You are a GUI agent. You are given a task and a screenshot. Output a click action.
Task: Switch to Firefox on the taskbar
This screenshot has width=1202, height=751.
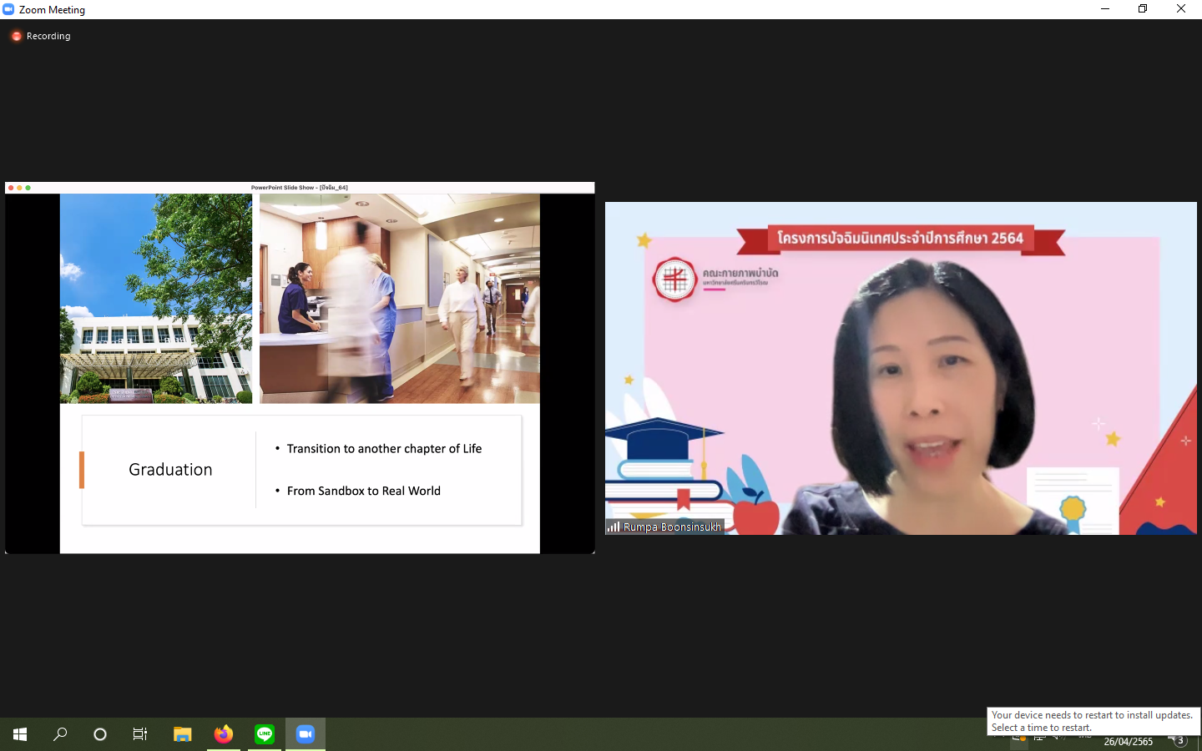coord(223,734)
